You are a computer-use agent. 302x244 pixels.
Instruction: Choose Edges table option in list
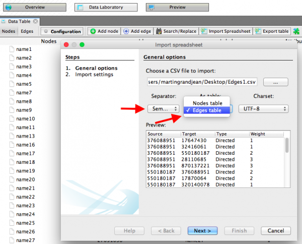pos(206,110)
